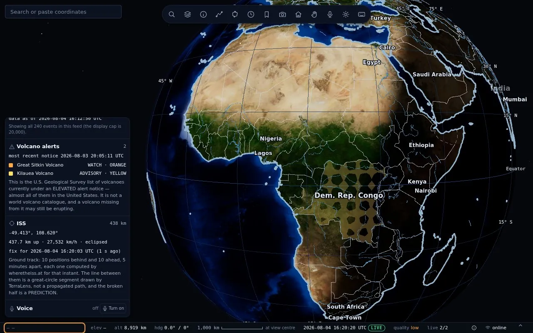Viewport: 533px width, 333px height.
Task: Select the polygon area tool icon
Action: pyautogui.click(x=235, y=14)
